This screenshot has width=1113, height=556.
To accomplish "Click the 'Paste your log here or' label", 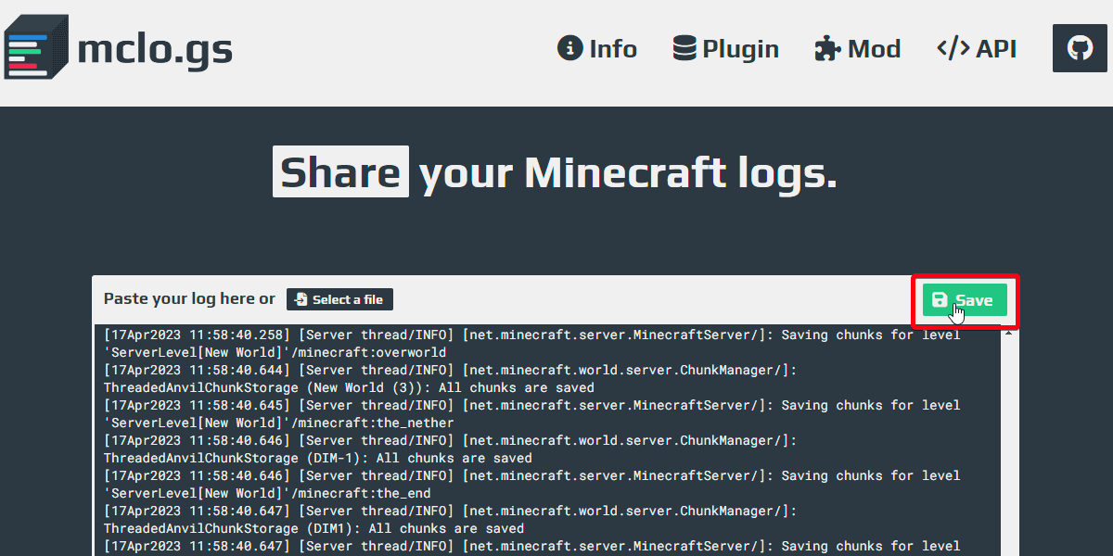I will 189,298.
